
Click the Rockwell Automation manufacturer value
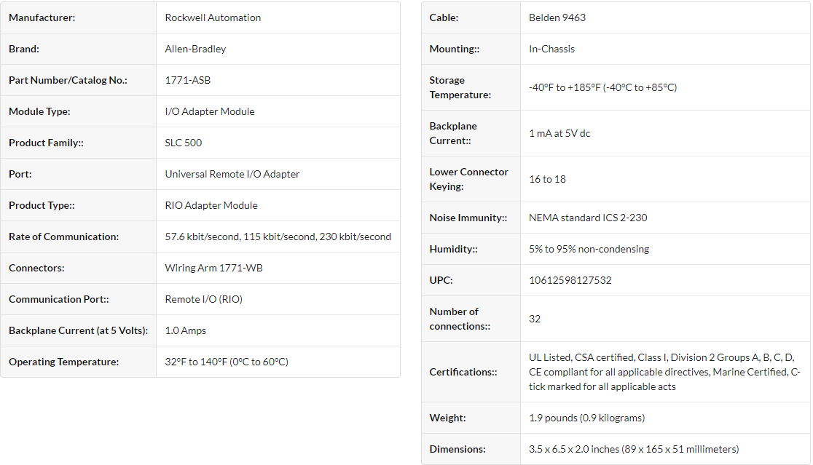tap(213, 17)
